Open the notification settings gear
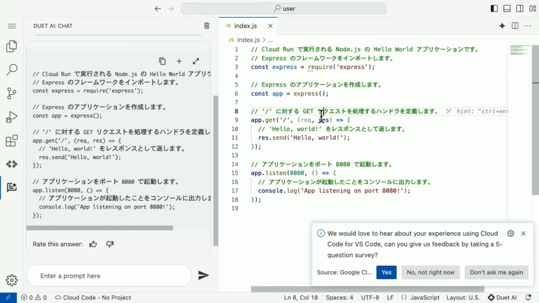 pyautogui.click(x=511, y=233)
